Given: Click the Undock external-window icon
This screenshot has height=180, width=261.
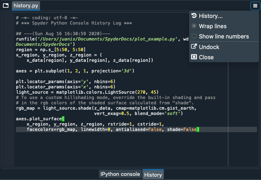Looking at the screenshot, I should pyautogui.click(x=194, y=47).
